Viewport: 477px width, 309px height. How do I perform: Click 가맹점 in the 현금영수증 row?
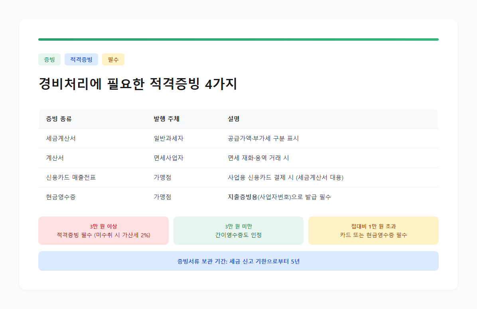coord(162,197)
